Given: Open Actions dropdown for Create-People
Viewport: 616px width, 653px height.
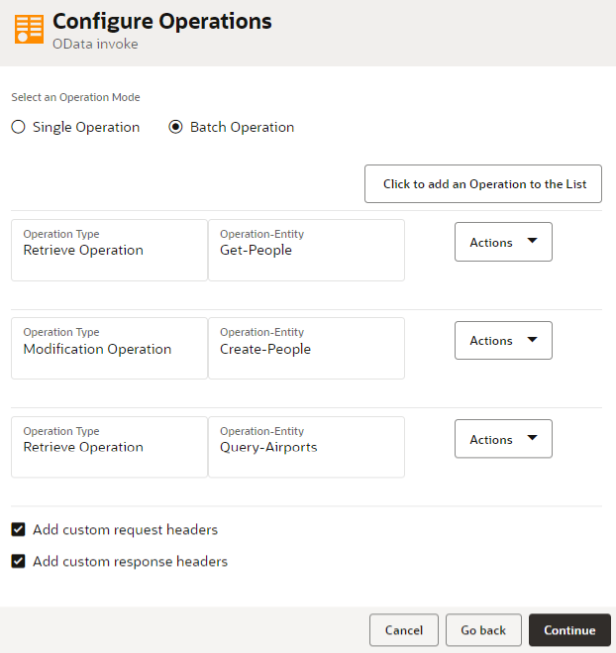Looking at the screenshot, I should click(x=503, y=340).
